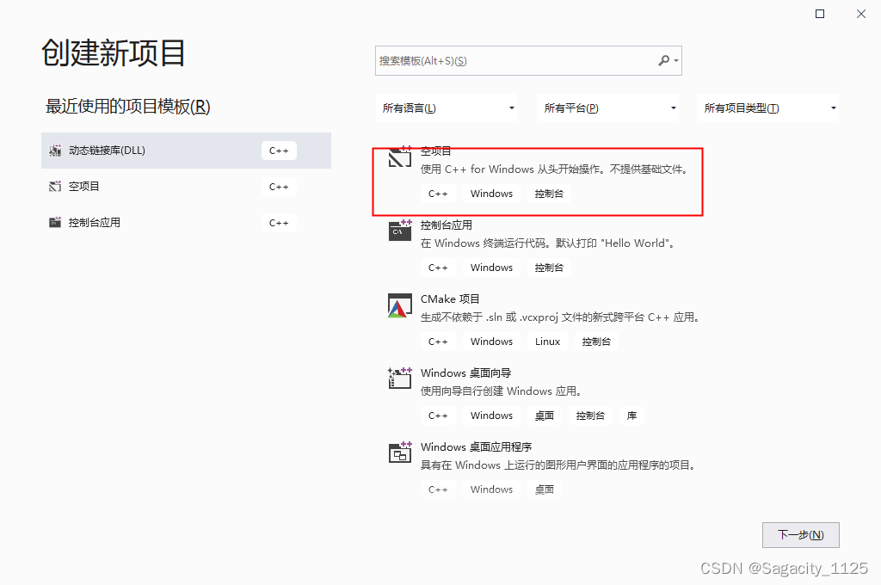The height and width of the screenshot is (585, 881).
Task: Open the 所有语言 dropdown
Action: [x=447, y=108]
